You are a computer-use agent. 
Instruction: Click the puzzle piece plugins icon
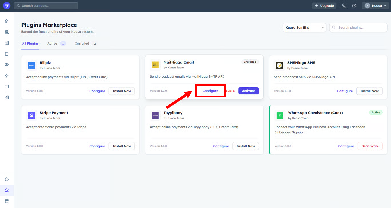tap(7, 190)
